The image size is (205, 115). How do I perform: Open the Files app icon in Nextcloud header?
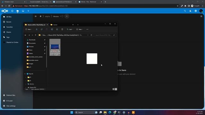18,11
